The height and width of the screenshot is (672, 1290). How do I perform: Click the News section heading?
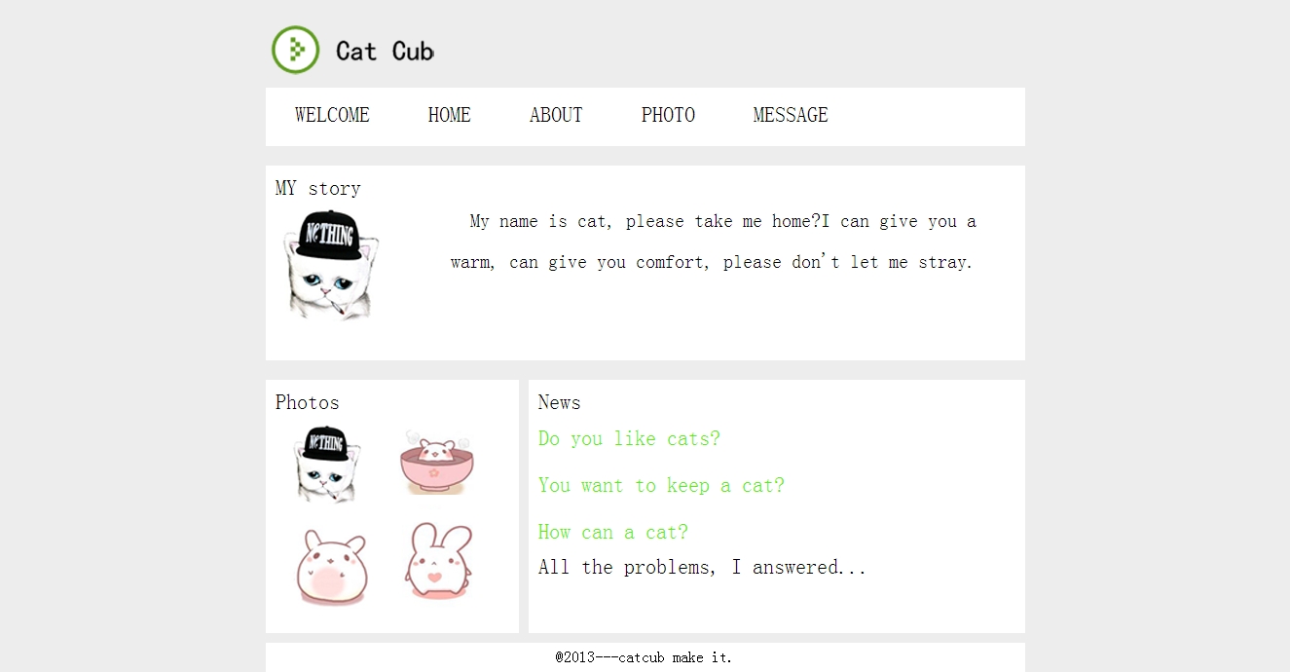tap(559, 402)
